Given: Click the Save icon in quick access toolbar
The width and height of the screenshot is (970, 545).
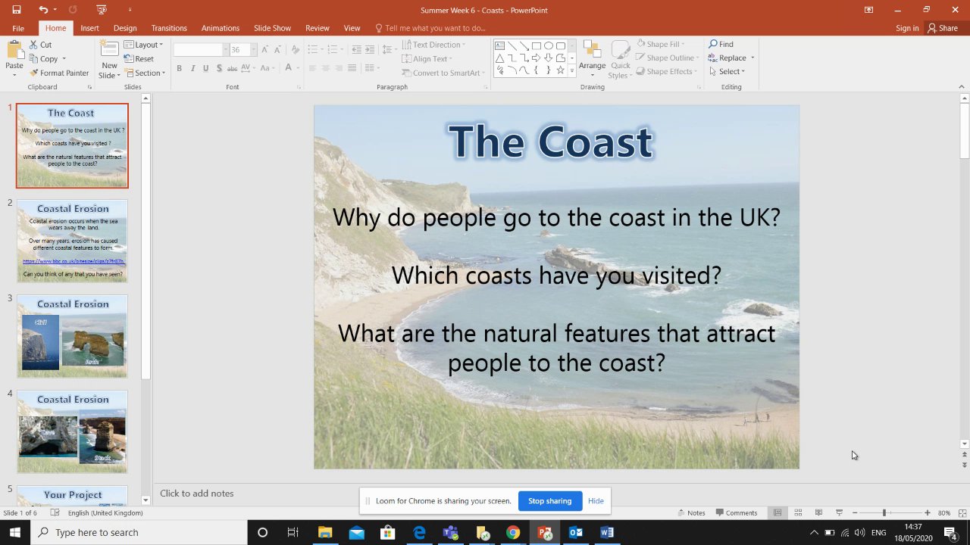Looking at the screenshot, I should [x=17, y=10].
